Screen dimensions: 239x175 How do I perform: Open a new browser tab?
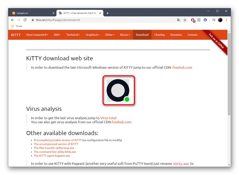point(107,13)
